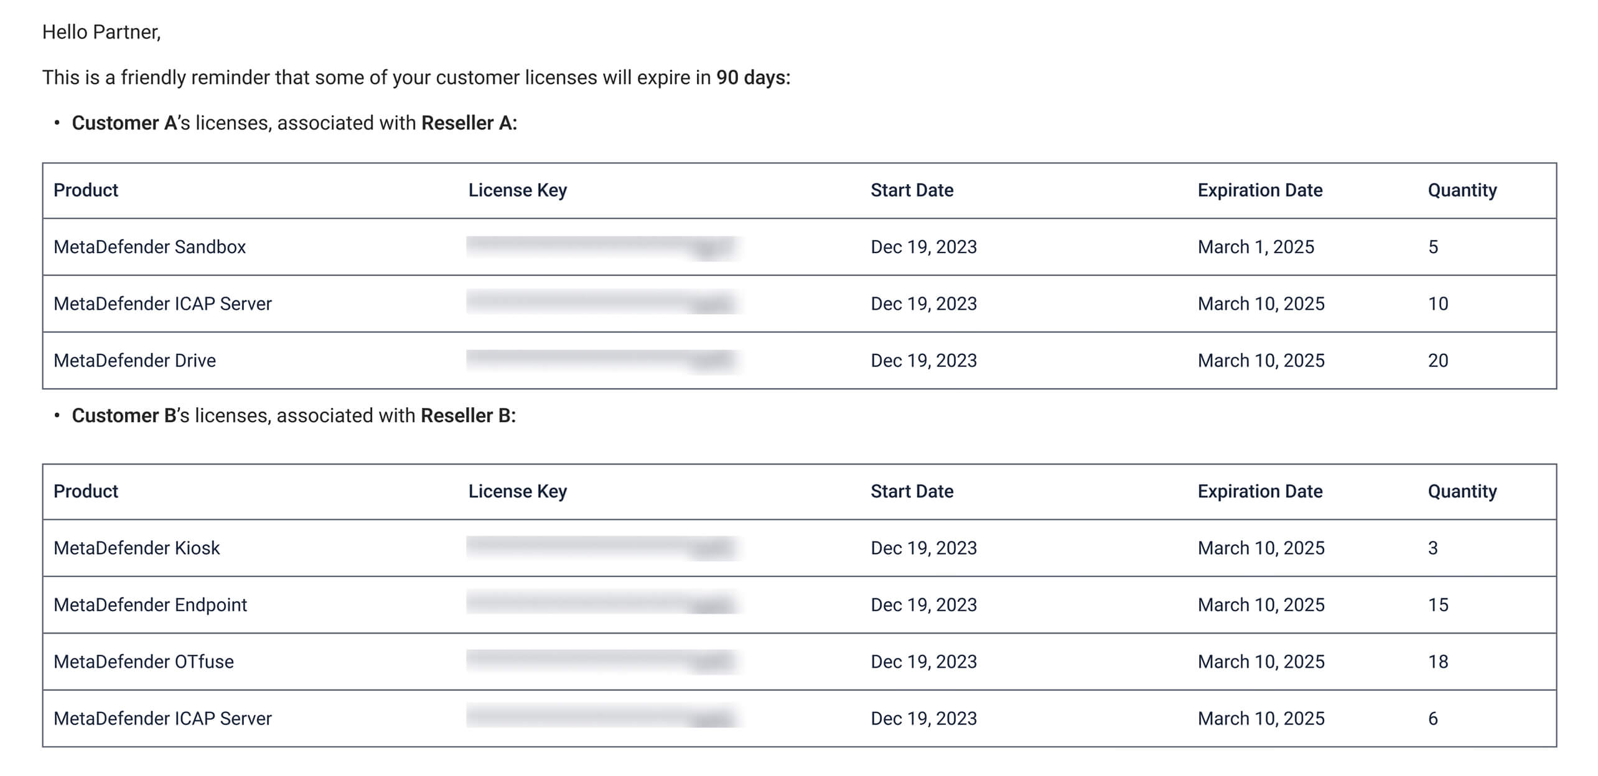Select the MetaDefender Drive product cell

click(134, 361)
